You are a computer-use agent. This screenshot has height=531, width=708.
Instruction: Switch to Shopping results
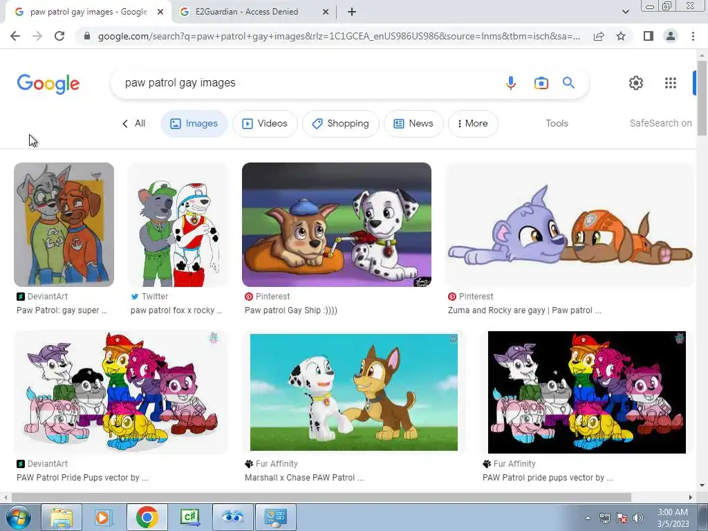(x=340, y=123)
